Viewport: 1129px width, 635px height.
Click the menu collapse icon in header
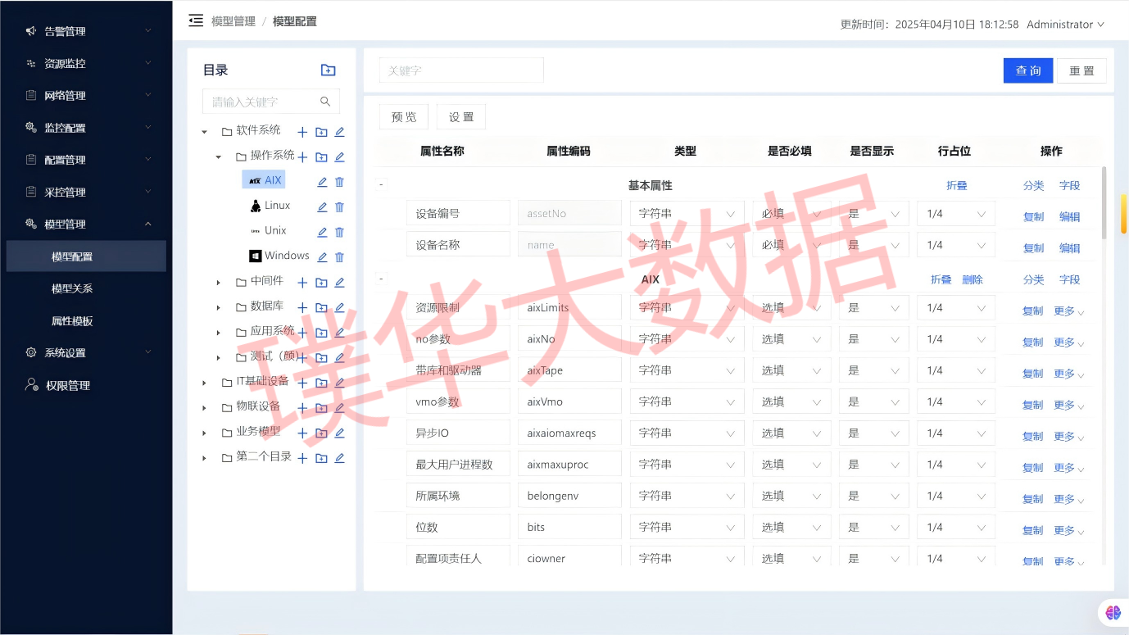click(196, 20)
